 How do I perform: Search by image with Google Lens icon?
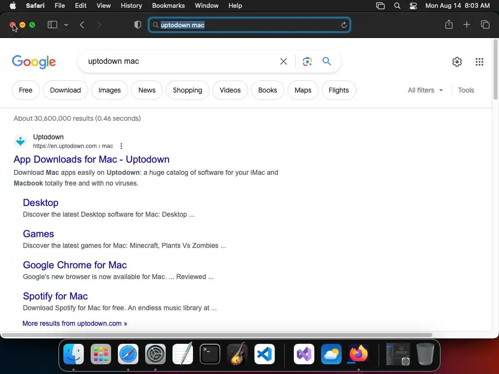tap(307, 61)
